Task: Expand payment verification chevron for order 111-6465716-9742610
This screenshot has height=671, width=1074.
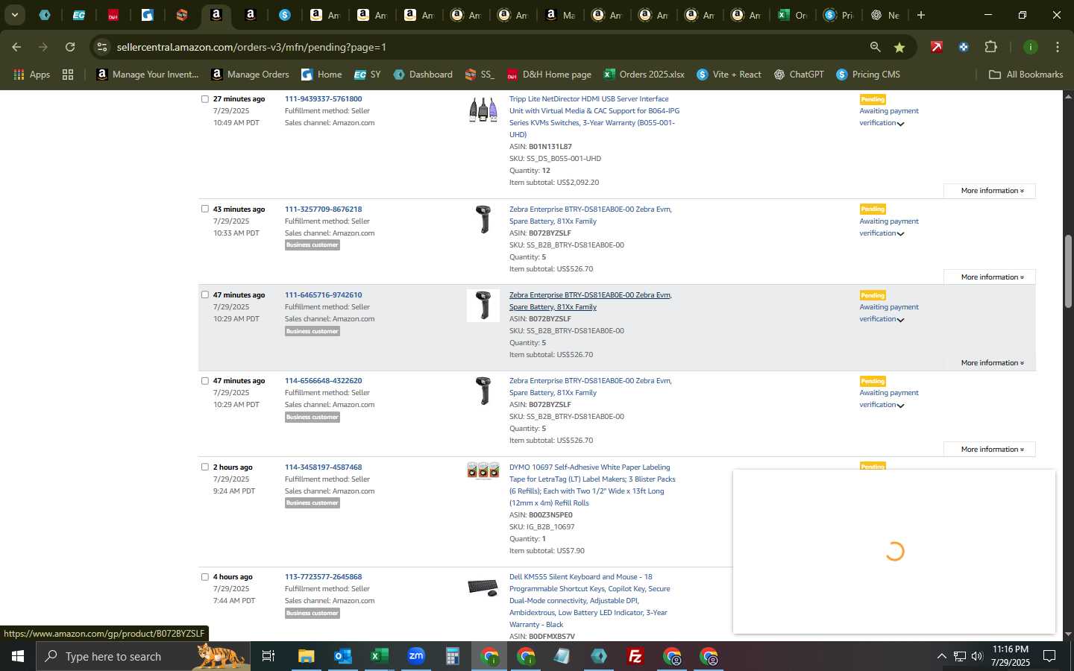Action: click(x=901, y=320)
